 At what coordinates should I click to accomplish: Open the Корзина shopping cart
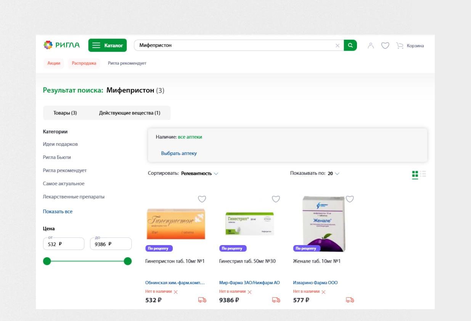410,46
